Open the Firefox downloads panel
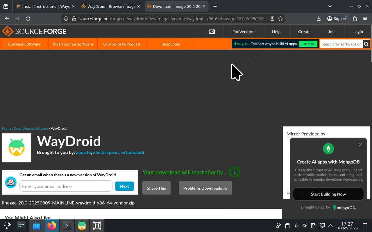Image resolution: width=372 pixels, height=232 pixels. click(x=319, y=19)
